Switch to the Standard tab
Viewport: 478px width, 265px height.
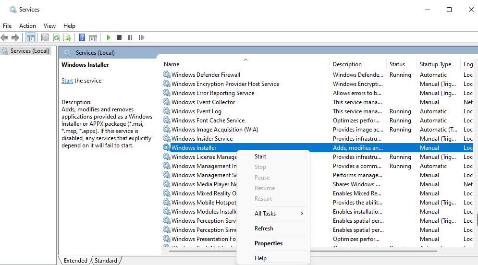click(106, 261)
